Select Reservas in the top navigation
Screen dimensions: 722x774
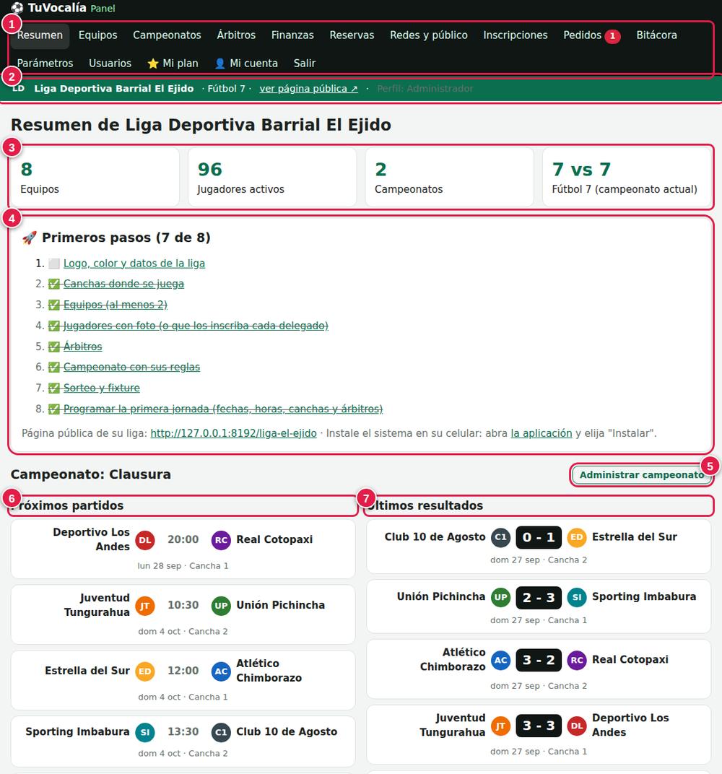(x=352, y=35)
